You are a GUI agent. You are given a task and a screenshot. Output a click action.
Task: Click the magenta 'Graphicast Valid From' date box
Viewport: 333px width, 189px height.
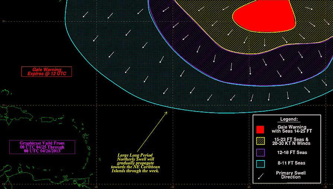click(42, 147)
